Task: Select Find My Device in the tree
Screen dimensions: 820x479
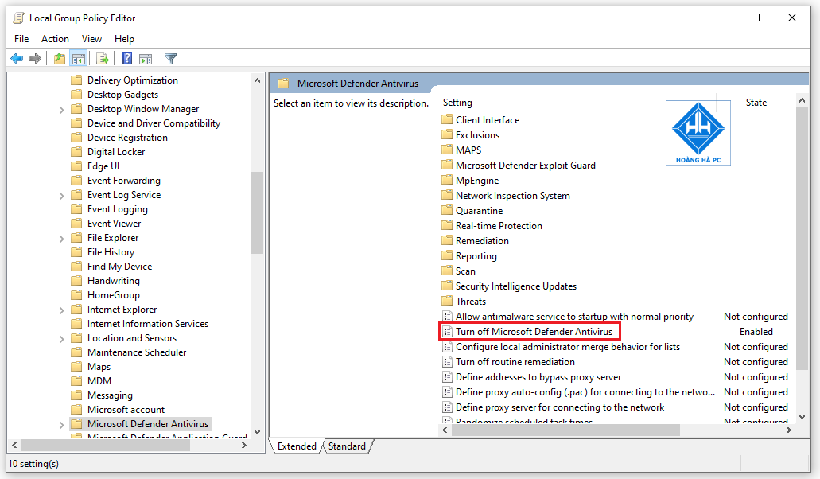Action: (x=120, y=267)
